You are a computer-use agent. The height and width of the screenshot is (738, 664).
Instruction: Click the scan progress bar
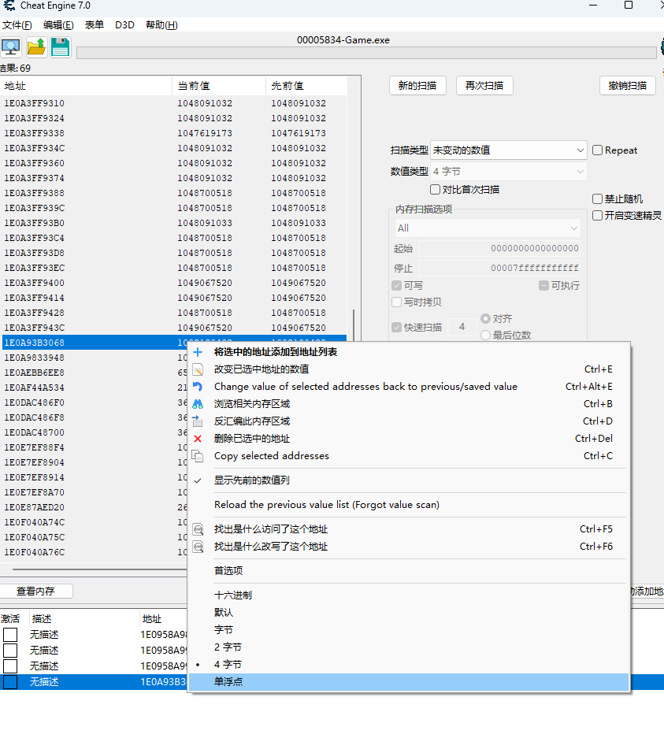point(366,53)
